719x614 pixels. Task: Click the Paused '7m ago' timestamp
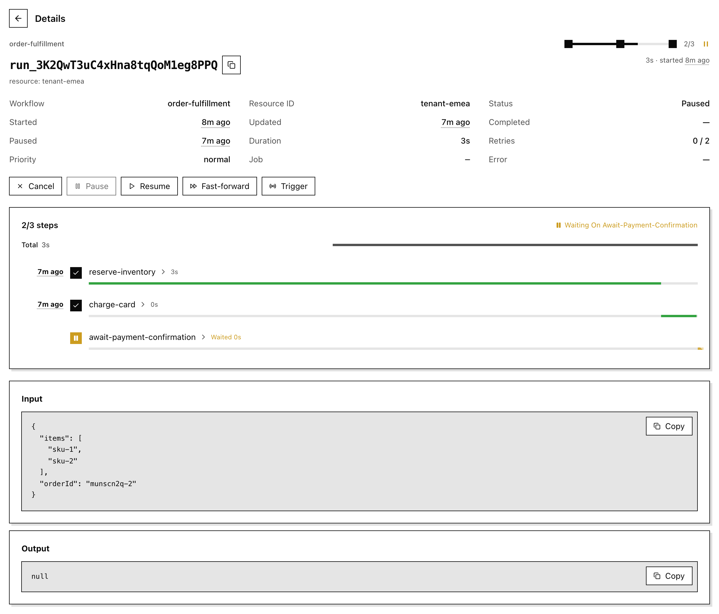[216, 141]
